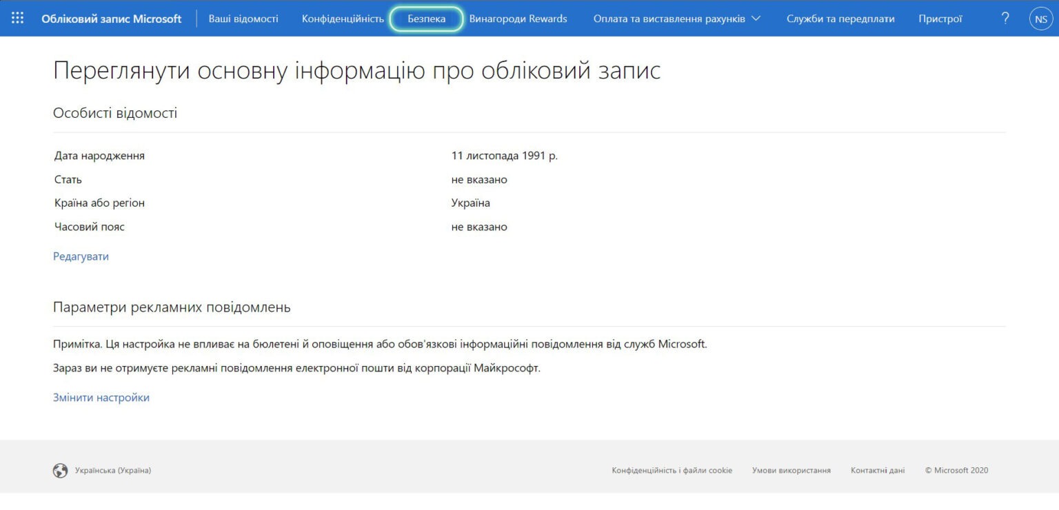Expand Оплата та виставлення рахунків dropdown

tap(677, 19)
